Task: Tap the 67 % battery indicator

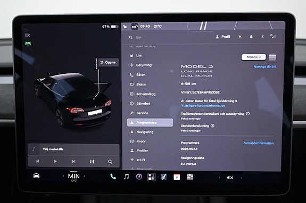Action: pos(110,27)
